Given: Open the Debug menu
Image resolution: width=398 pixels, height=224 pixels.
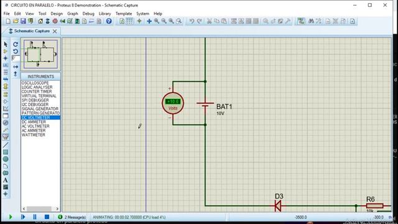Looking at the screenshot, I should click(x=88, y=14).
